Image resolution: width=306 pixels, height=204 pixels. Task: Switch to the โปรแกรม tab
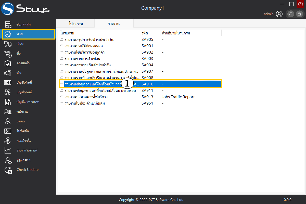click(x=76, y=24)
